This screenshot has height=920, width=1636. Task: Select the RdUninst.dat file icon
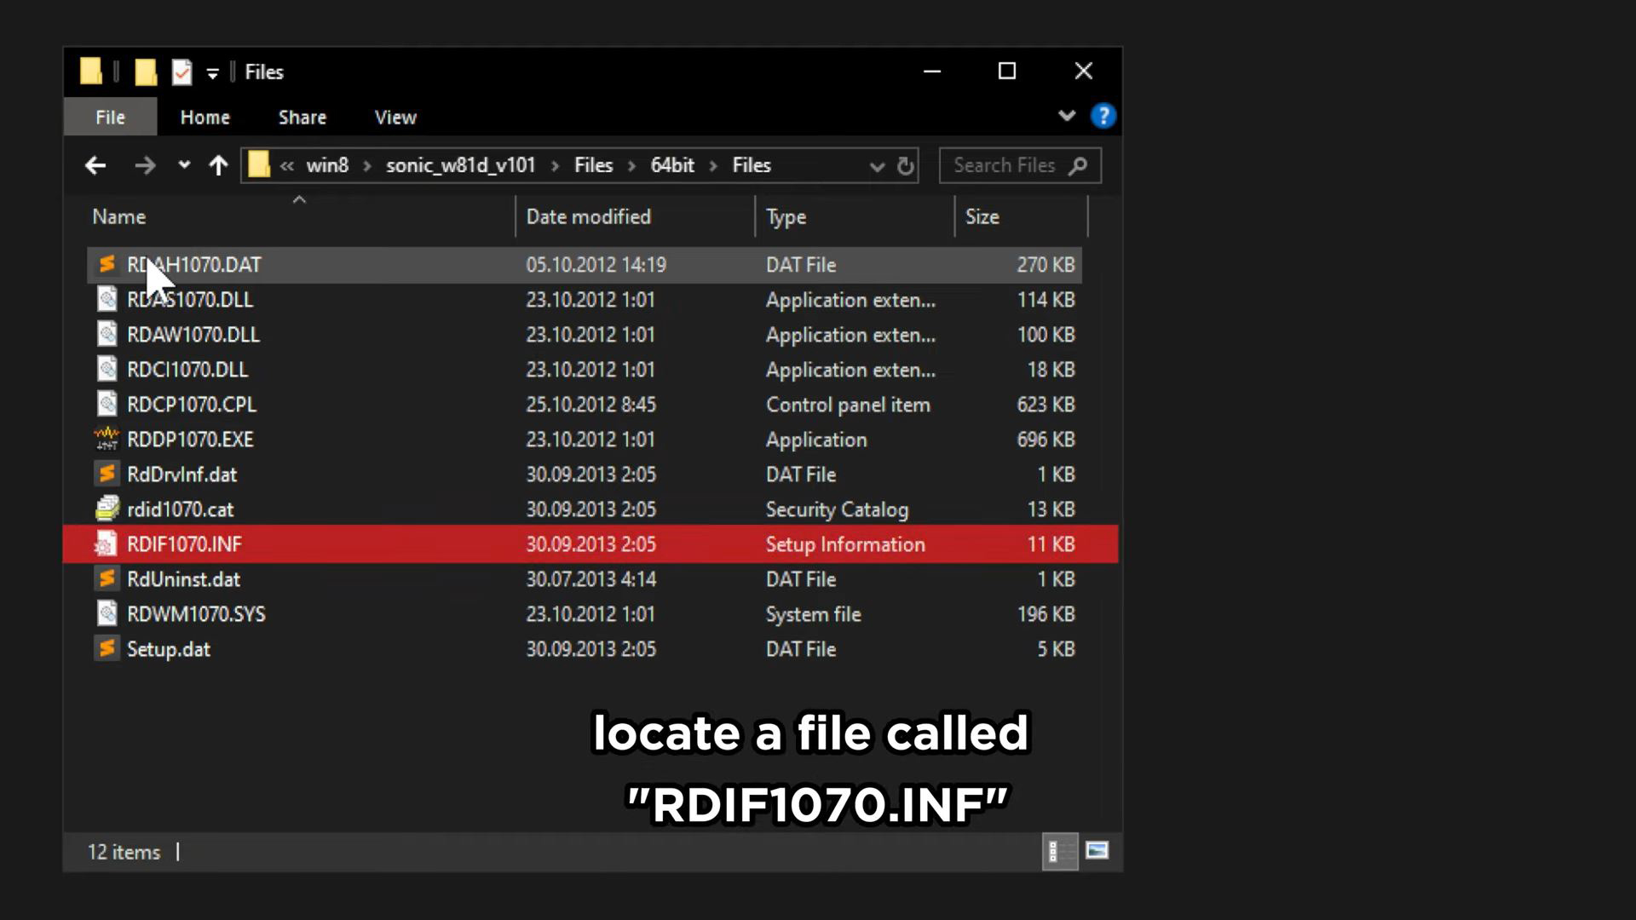tap(107, 579)
